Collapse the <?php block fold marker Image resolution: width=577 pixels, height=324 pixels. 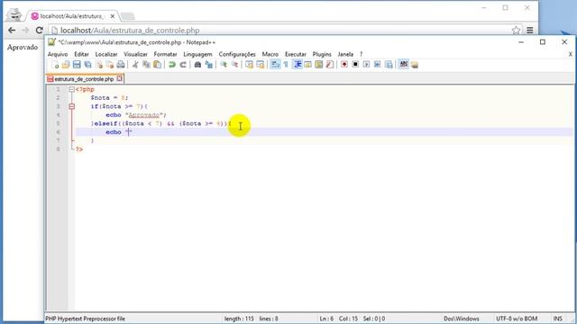click(72, 89)
